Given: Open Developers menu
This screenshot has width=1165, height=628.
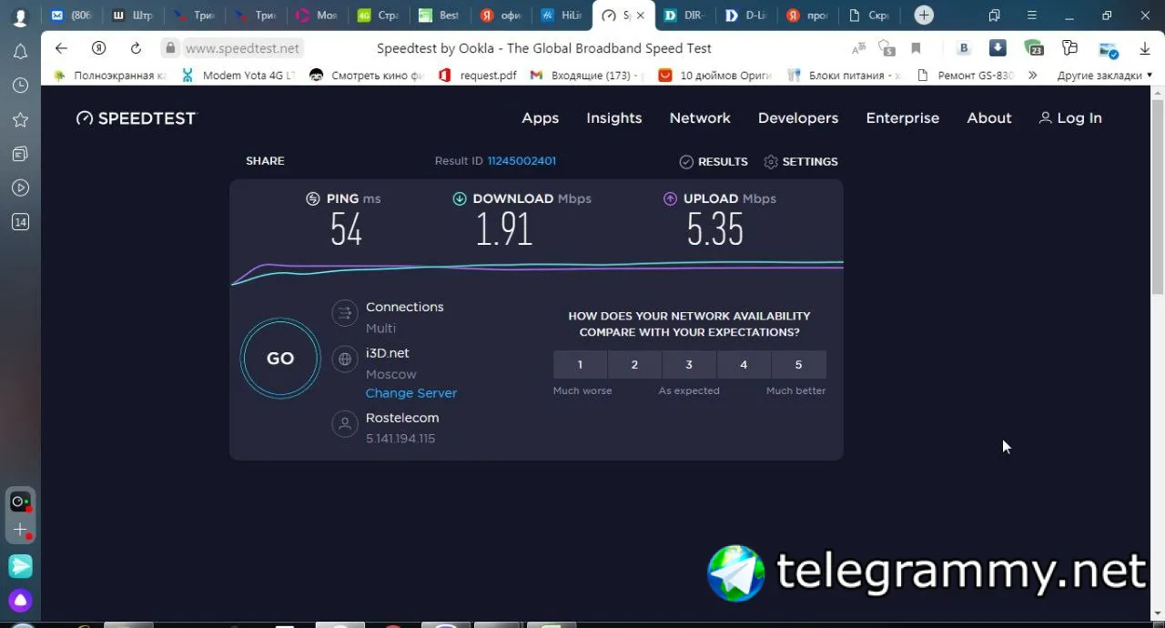Looking at the screenshot, I should click(798, 117).
